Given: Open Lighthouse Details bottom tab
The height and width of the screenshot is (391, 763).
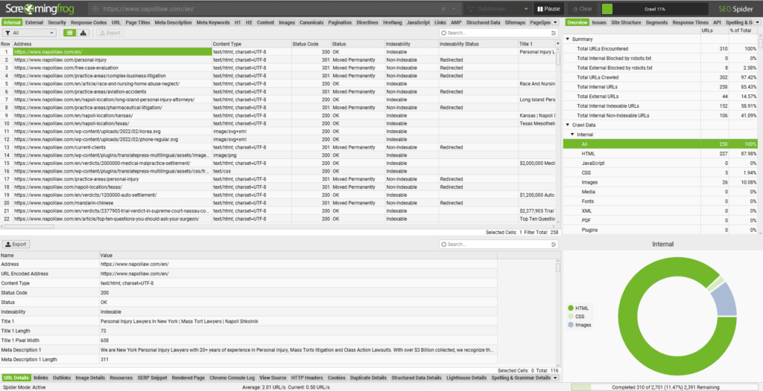Looking at the screenshot, I should coord(465,378).
